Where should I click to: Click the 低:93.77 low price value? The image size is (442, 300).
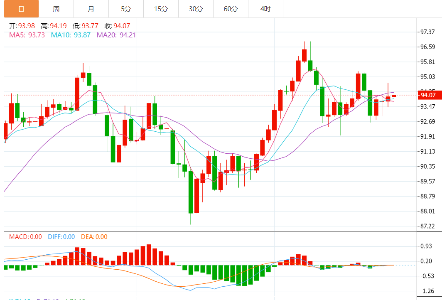pyautogui.click(x=86, y=26)
